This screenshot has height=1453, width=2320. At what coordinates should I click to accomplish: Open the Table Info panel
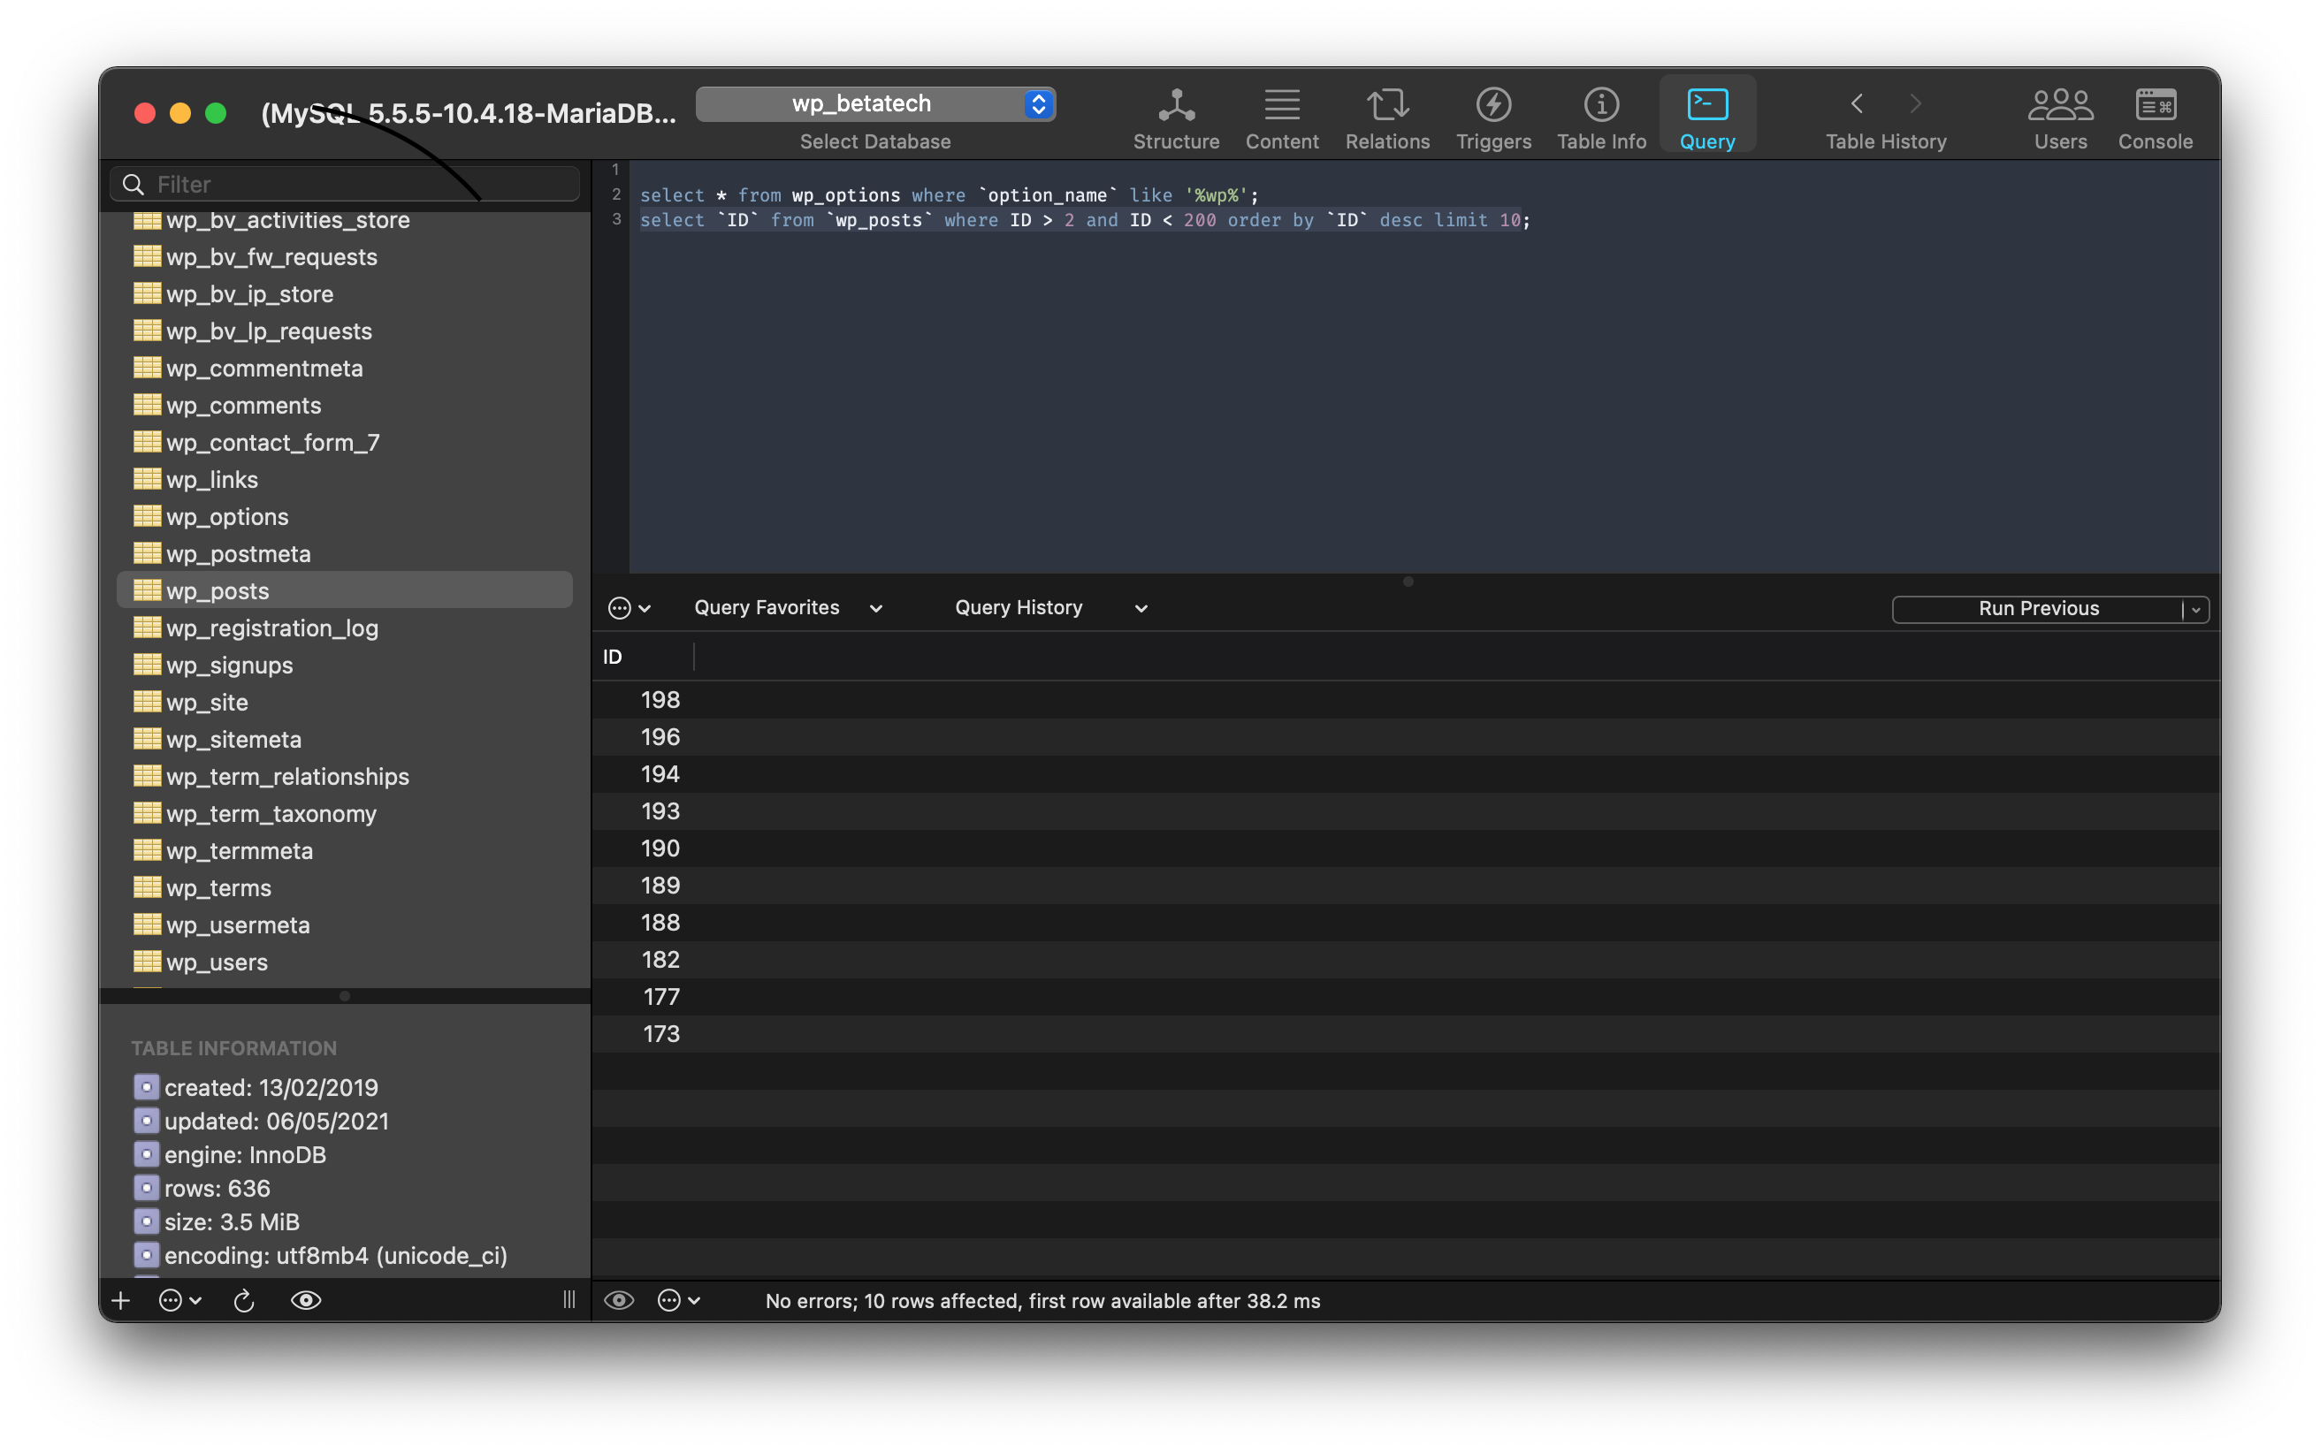click(x=1599, y=115)
